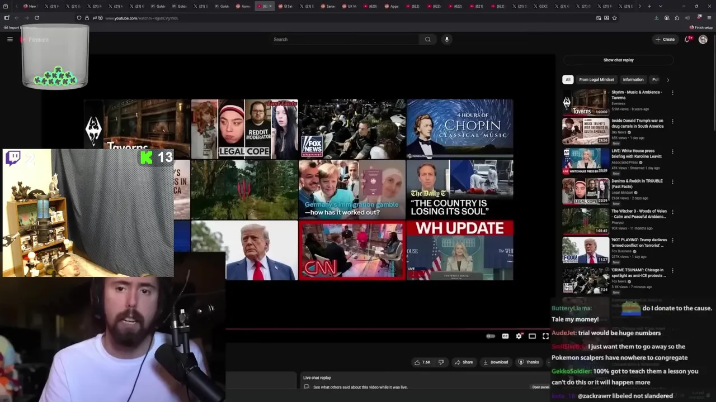
Task: Click the YouTube search magnifier button
Action: click(428, 39)
